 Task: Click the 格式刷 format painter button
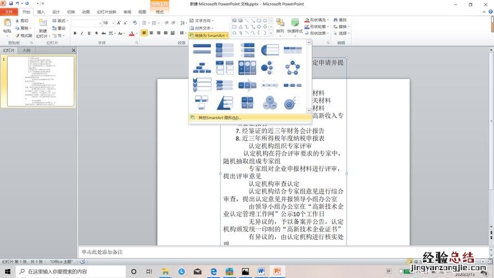coord(24,35)
